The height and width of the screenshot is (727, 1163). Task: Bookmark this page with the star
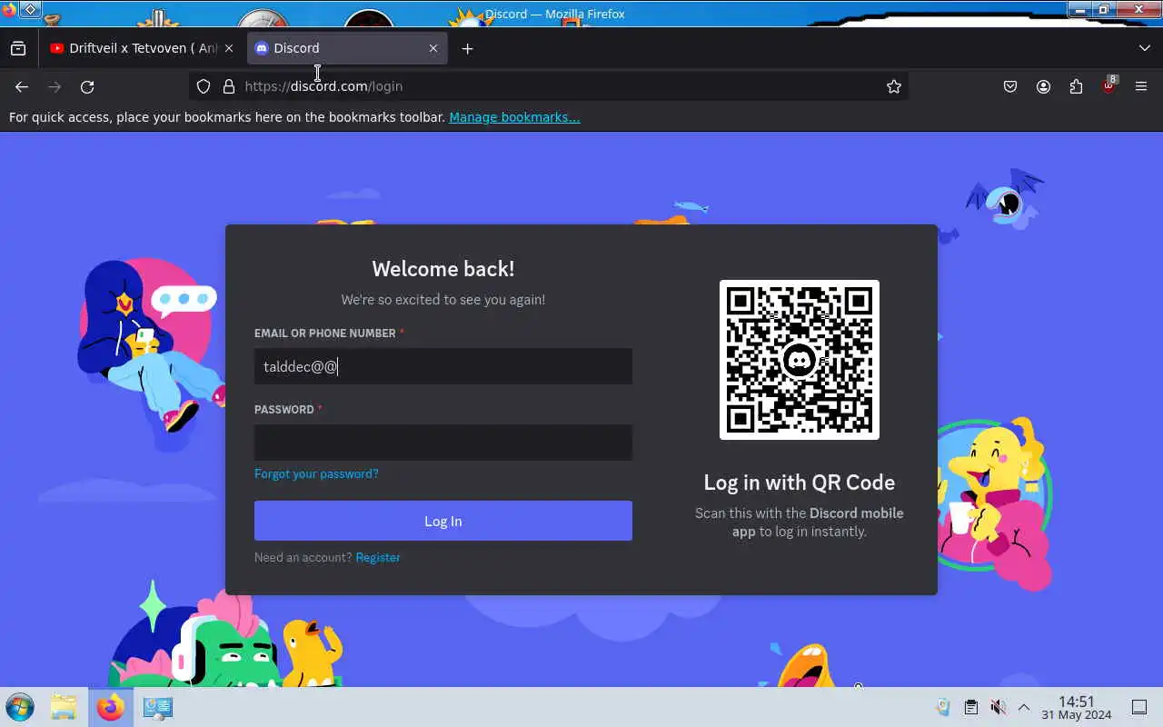tap(894, 86)
